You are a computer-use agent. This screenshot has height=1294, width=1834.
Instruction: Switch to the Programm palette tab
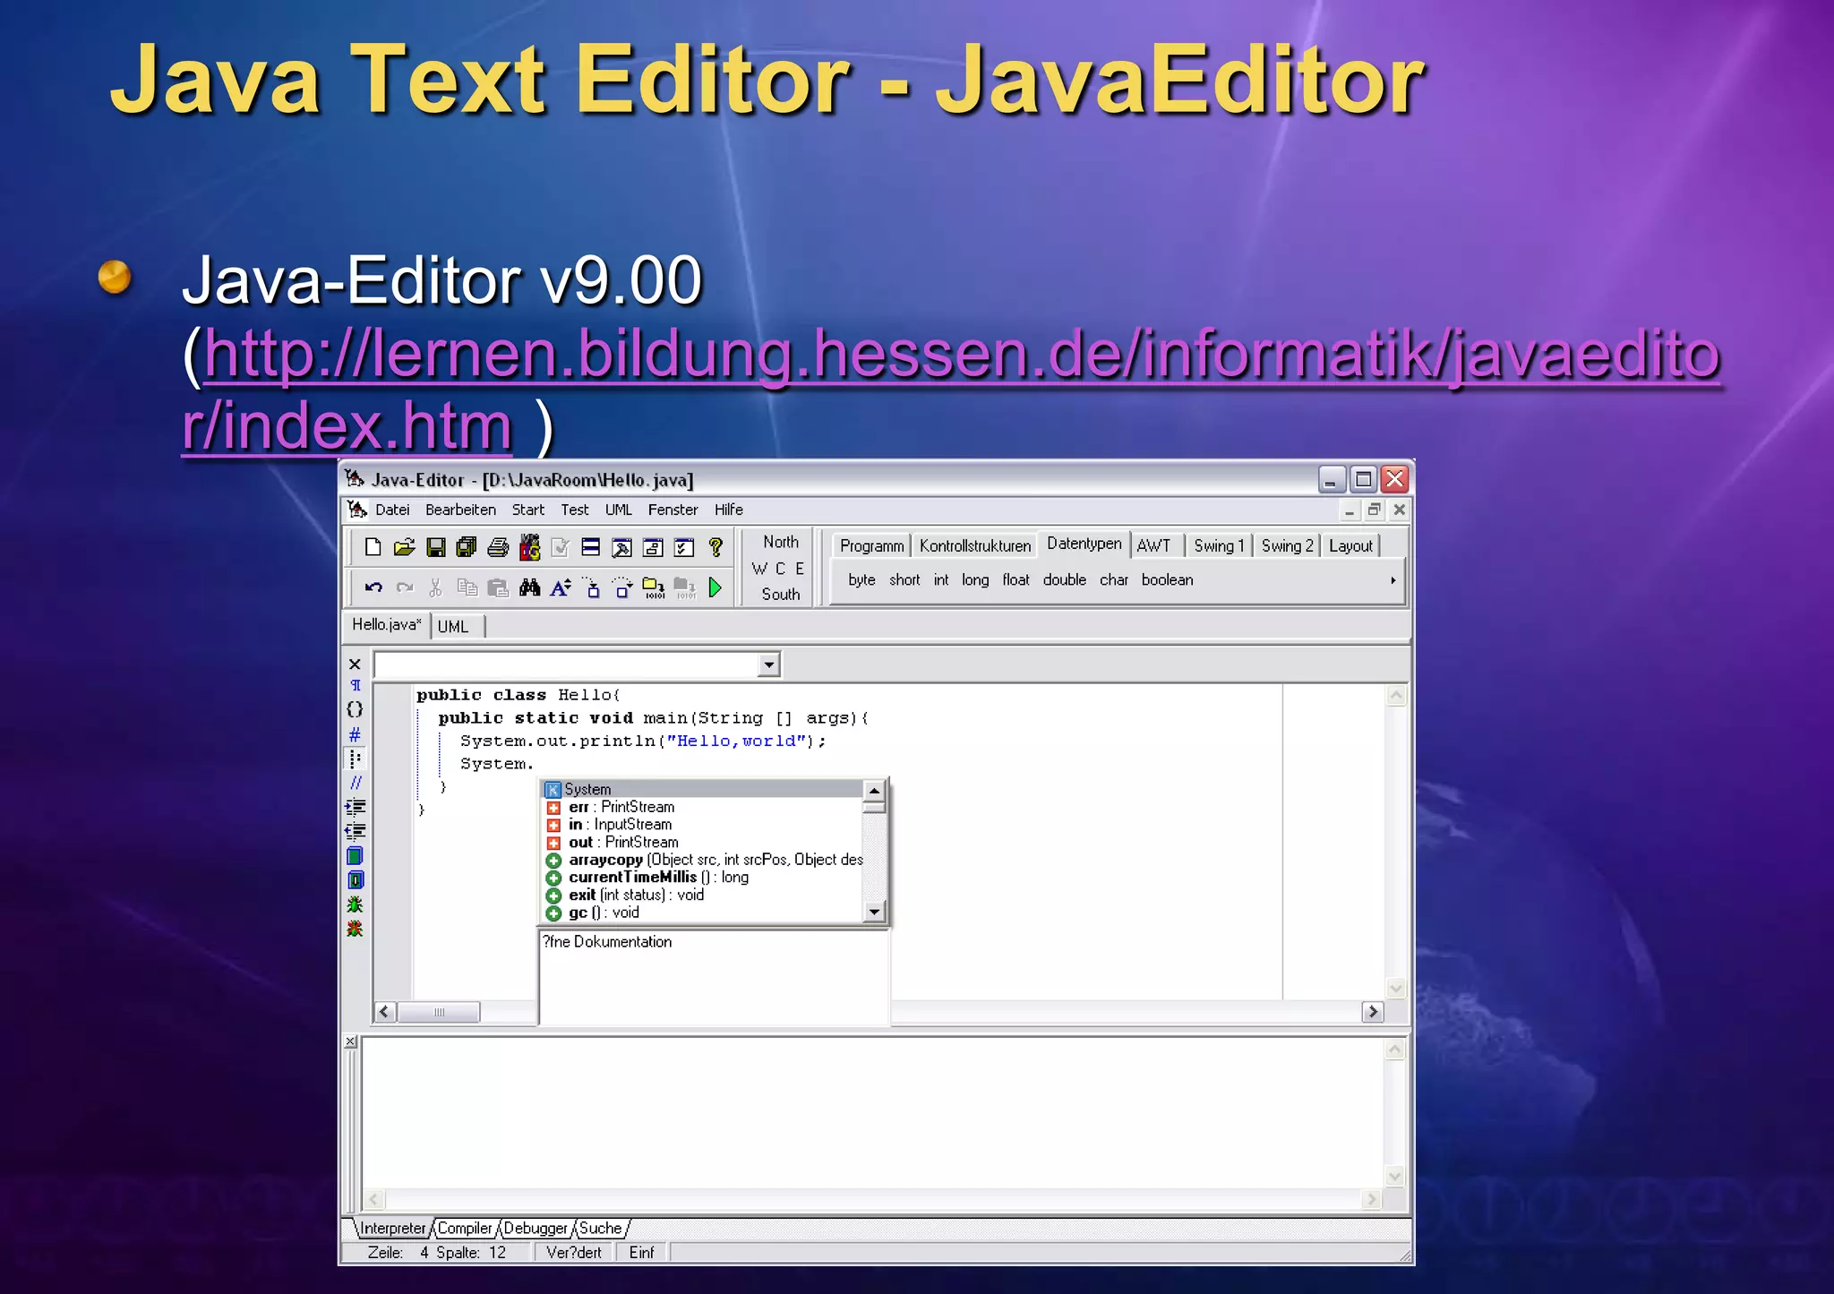tap(871, 545)
